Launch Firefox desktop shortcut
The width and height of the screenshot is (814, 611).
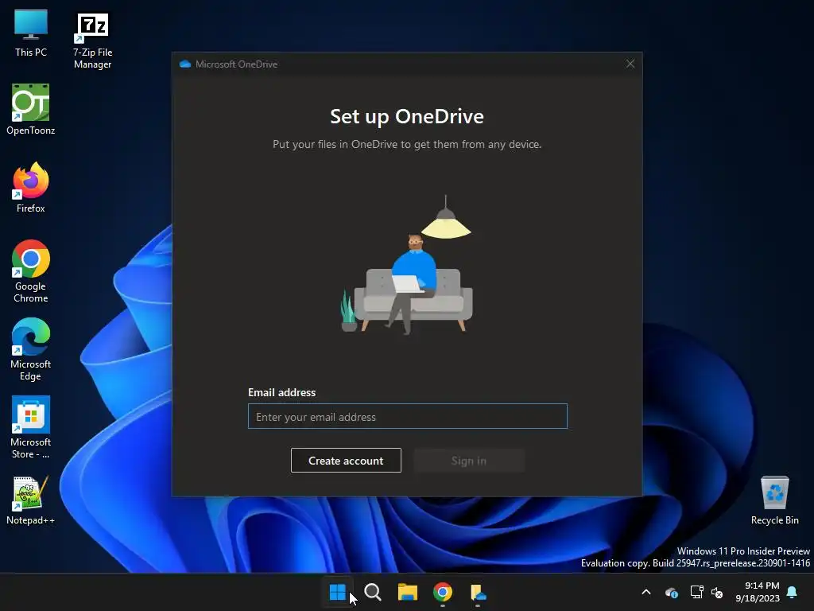[31, 187]
